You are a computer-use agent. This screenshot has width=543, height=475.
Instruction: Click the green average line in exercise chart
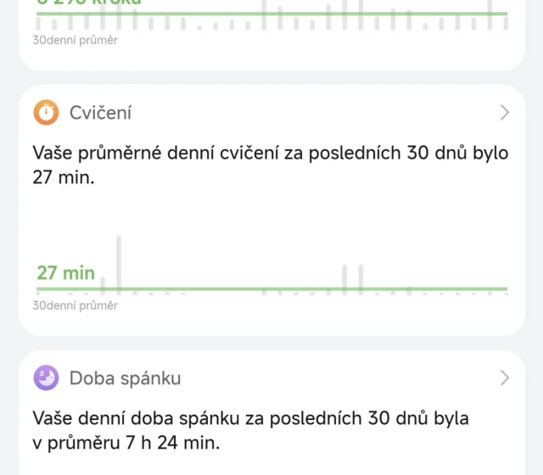[x=297, y=289]
